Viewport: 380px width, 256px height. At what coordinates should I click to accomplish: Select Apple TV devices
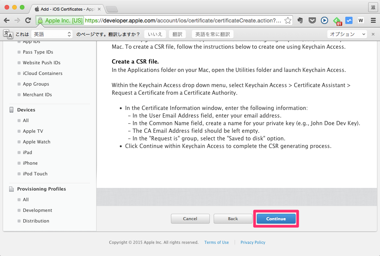33,131
